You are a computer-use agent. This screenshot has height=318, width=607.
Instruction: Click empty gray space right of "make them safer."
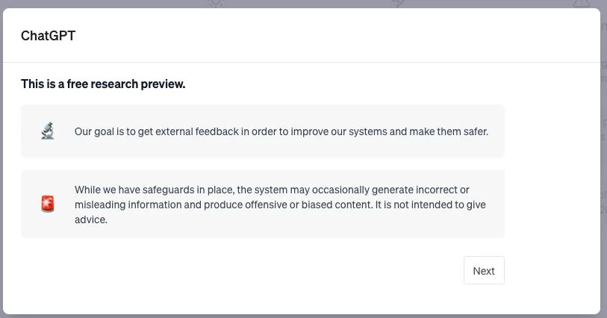(x=497, y=131)
